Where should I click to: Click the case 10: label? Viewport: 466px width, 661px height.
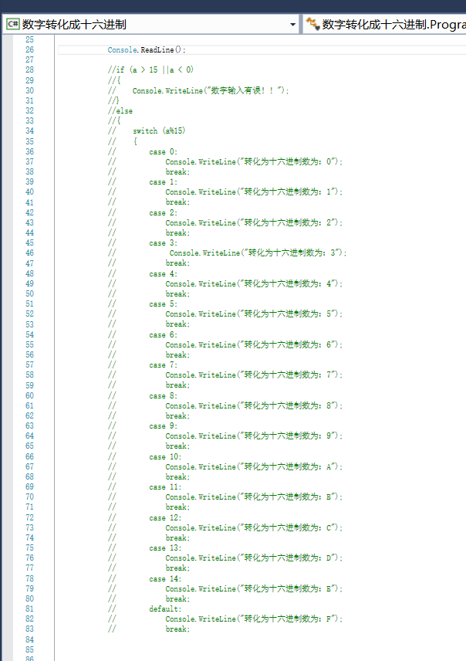click(x=165, y=457)
